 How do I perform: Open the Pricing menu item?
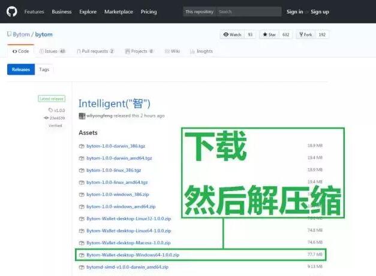tap(149, 12)
